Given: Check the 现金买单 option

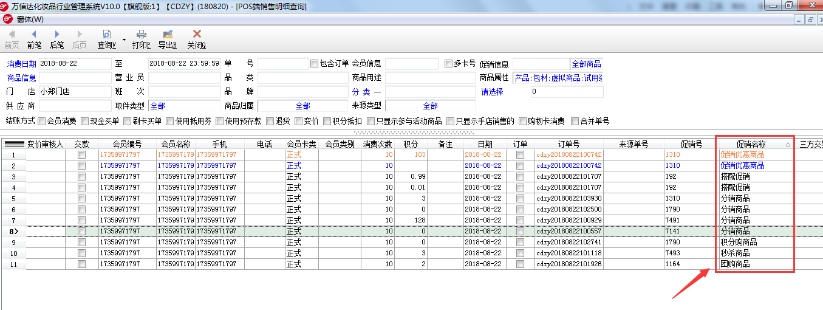Looking at the screenshot, I should (x=84, y=121).
